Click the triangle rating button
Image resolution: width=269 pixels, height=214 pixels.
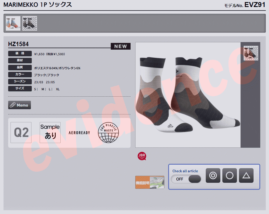click(246, 175)
